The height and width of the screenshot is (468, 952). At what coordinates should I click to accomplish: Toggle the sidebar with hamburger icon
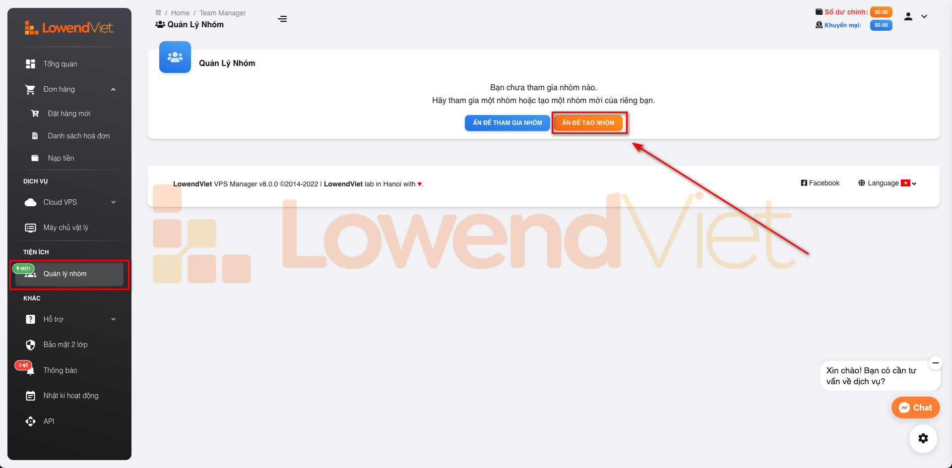tap(282, 19)
